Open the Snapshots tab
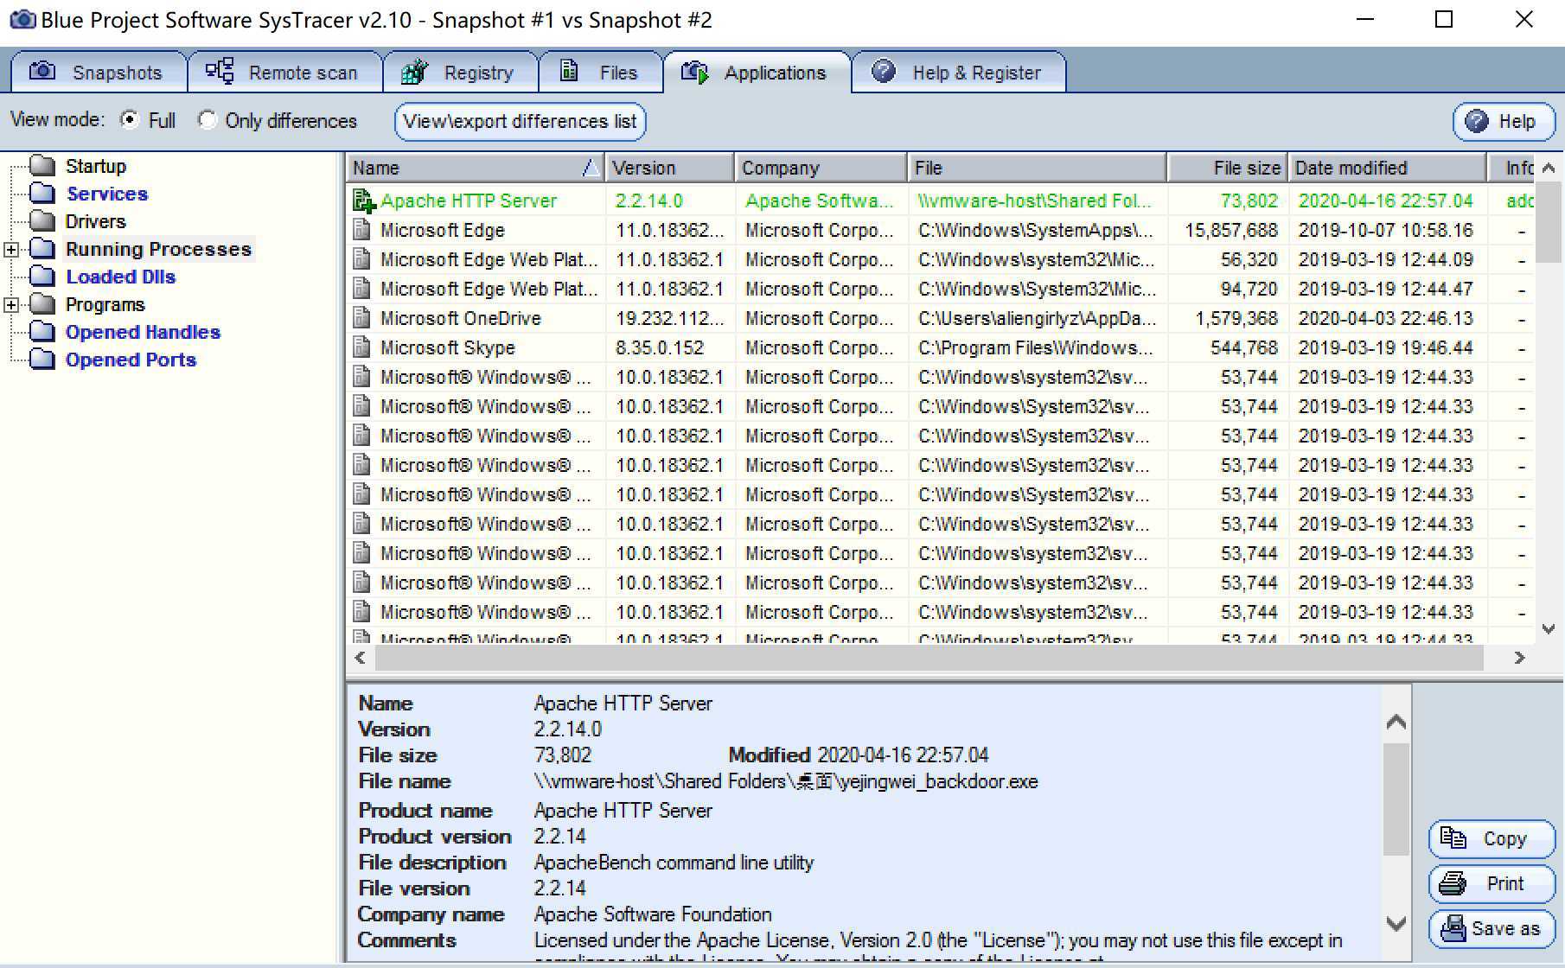This screenshot has width=1565, height=968. (99, 72)
